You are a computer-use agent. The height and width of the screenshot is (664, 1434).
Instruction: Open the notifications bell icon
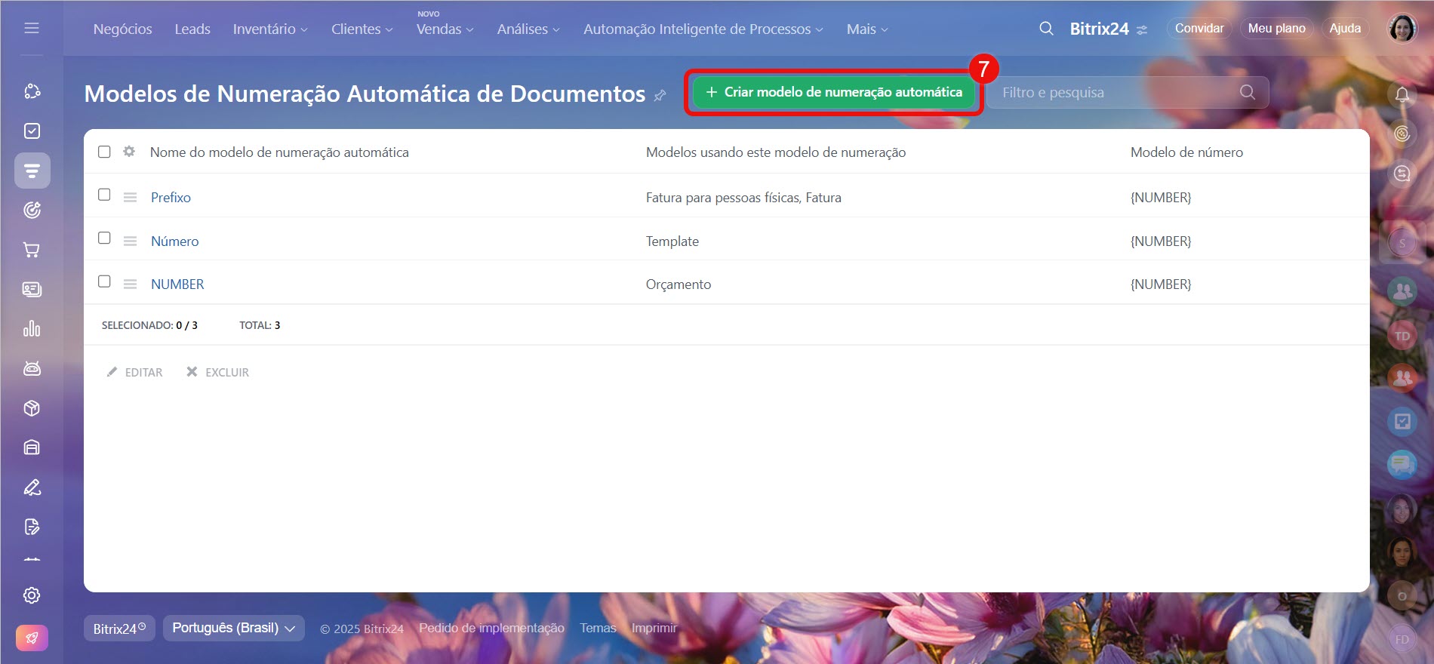[1402, 94]
